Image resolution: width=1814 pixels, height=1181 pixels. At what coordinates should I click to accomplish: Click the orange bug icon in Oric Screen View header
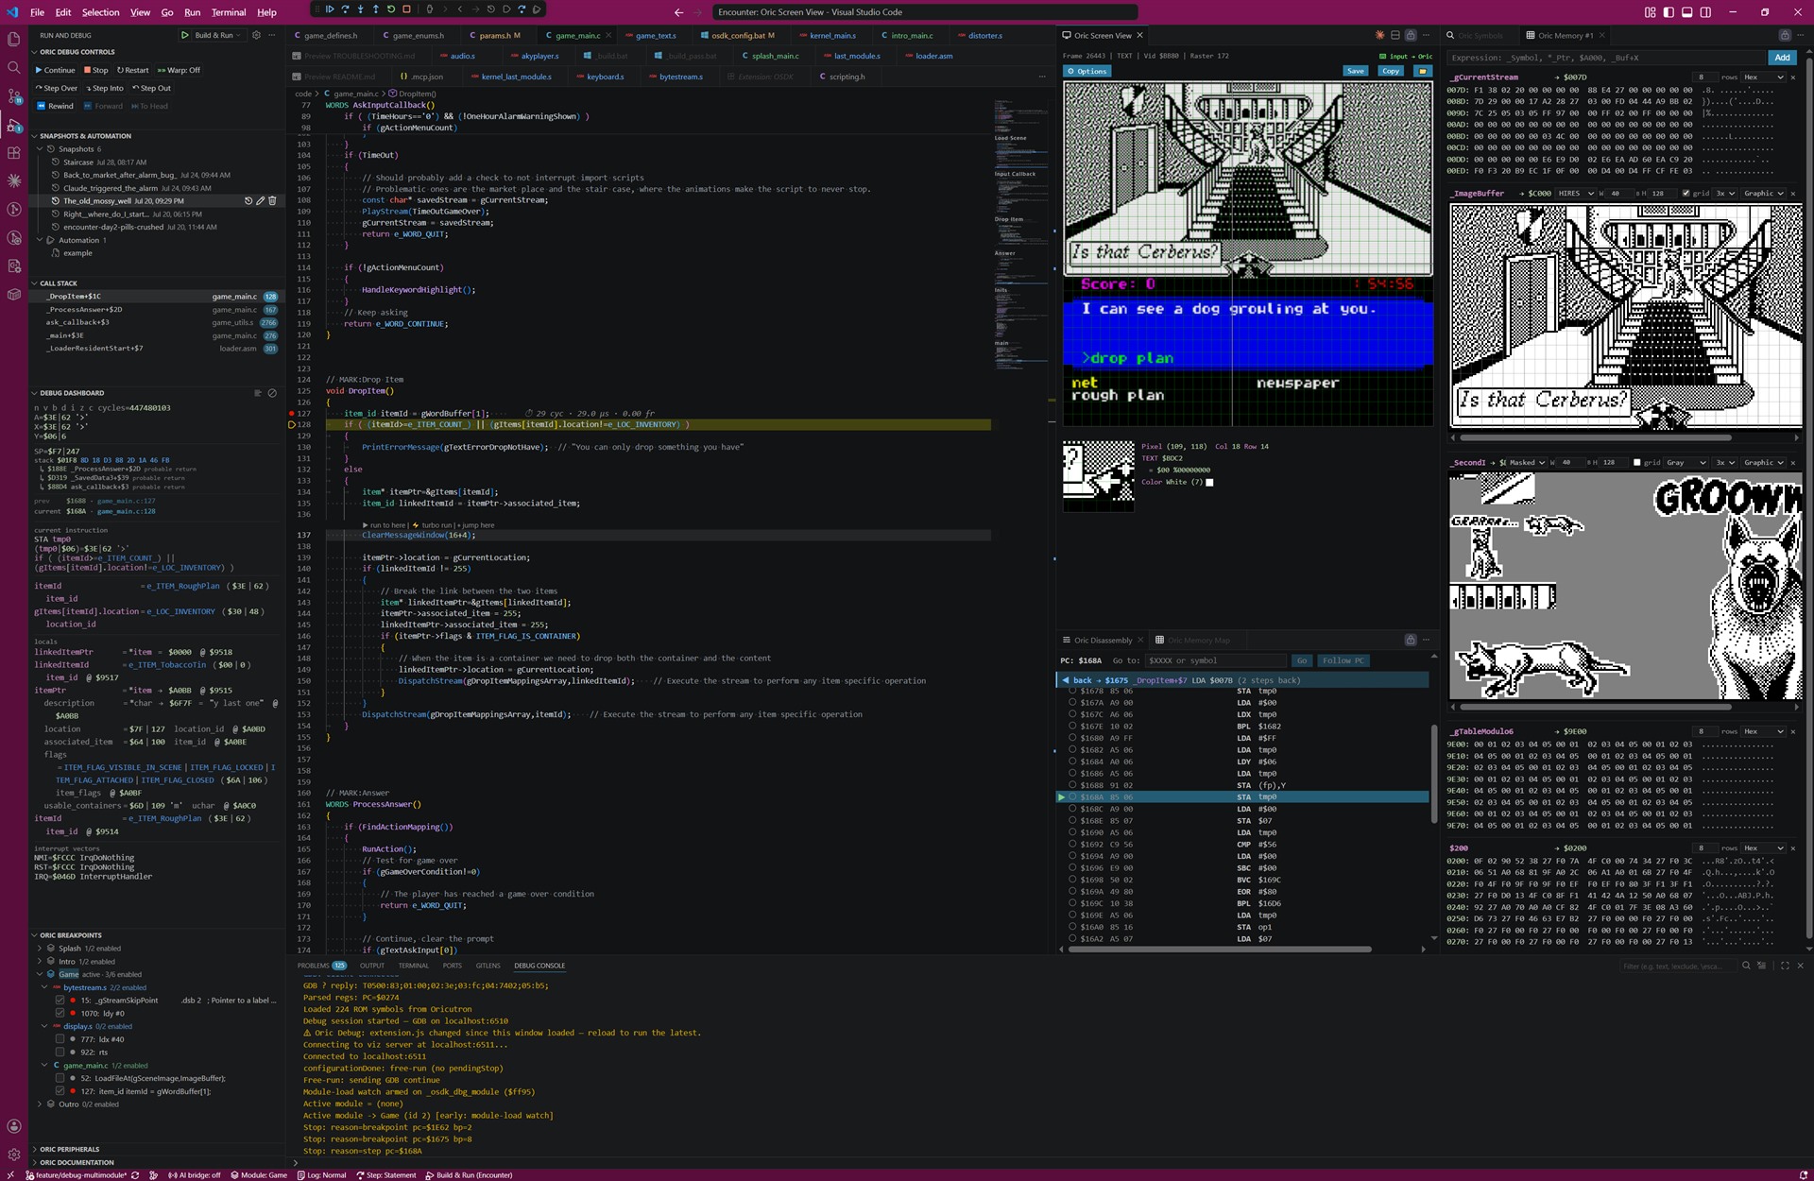point(1379,35)
